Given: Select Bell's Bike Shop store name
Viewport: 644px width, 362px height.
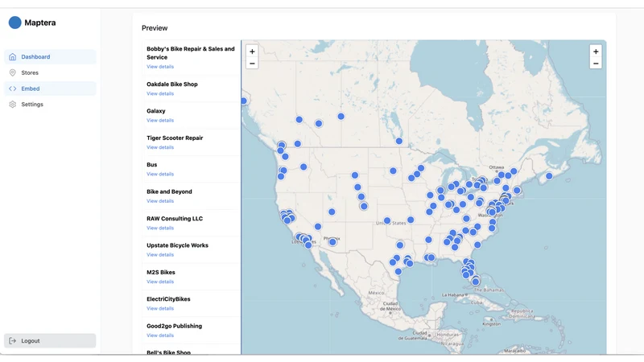Looking at the screenshot, I should pos(168,352).
